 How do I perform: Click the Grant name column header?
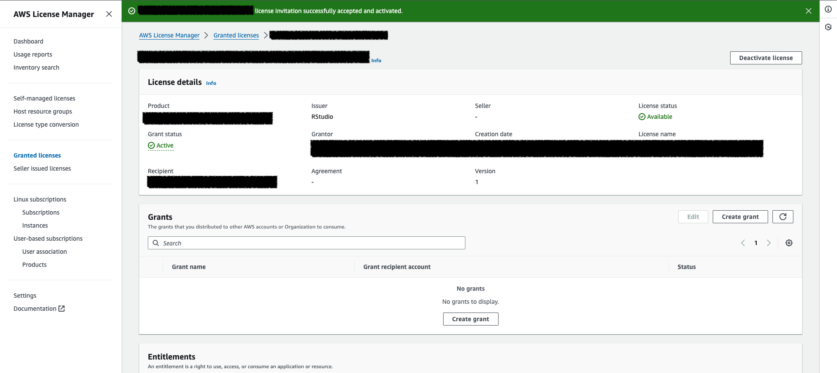click(x=189, y=267)
